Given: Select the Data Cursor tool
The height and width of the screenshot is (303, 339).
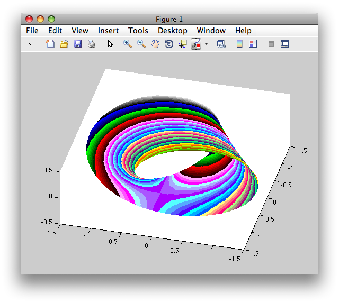Looking at the screenshot, I should [x=182, y=44].
